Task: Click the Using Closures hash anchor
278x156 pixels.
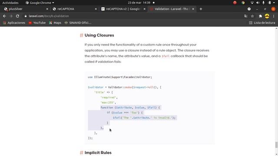Action: [82, 35]
